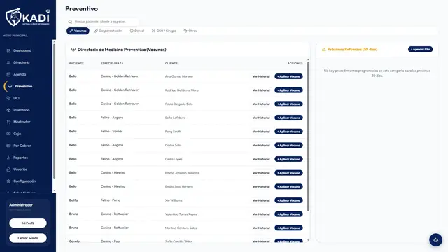Click Cerrar Sesión

tap(28, 238)
